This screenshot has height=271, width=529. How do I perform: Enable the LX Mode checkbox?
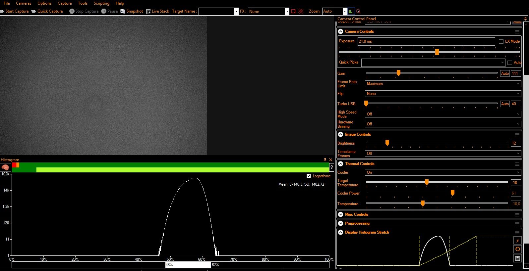pos(501,41)
